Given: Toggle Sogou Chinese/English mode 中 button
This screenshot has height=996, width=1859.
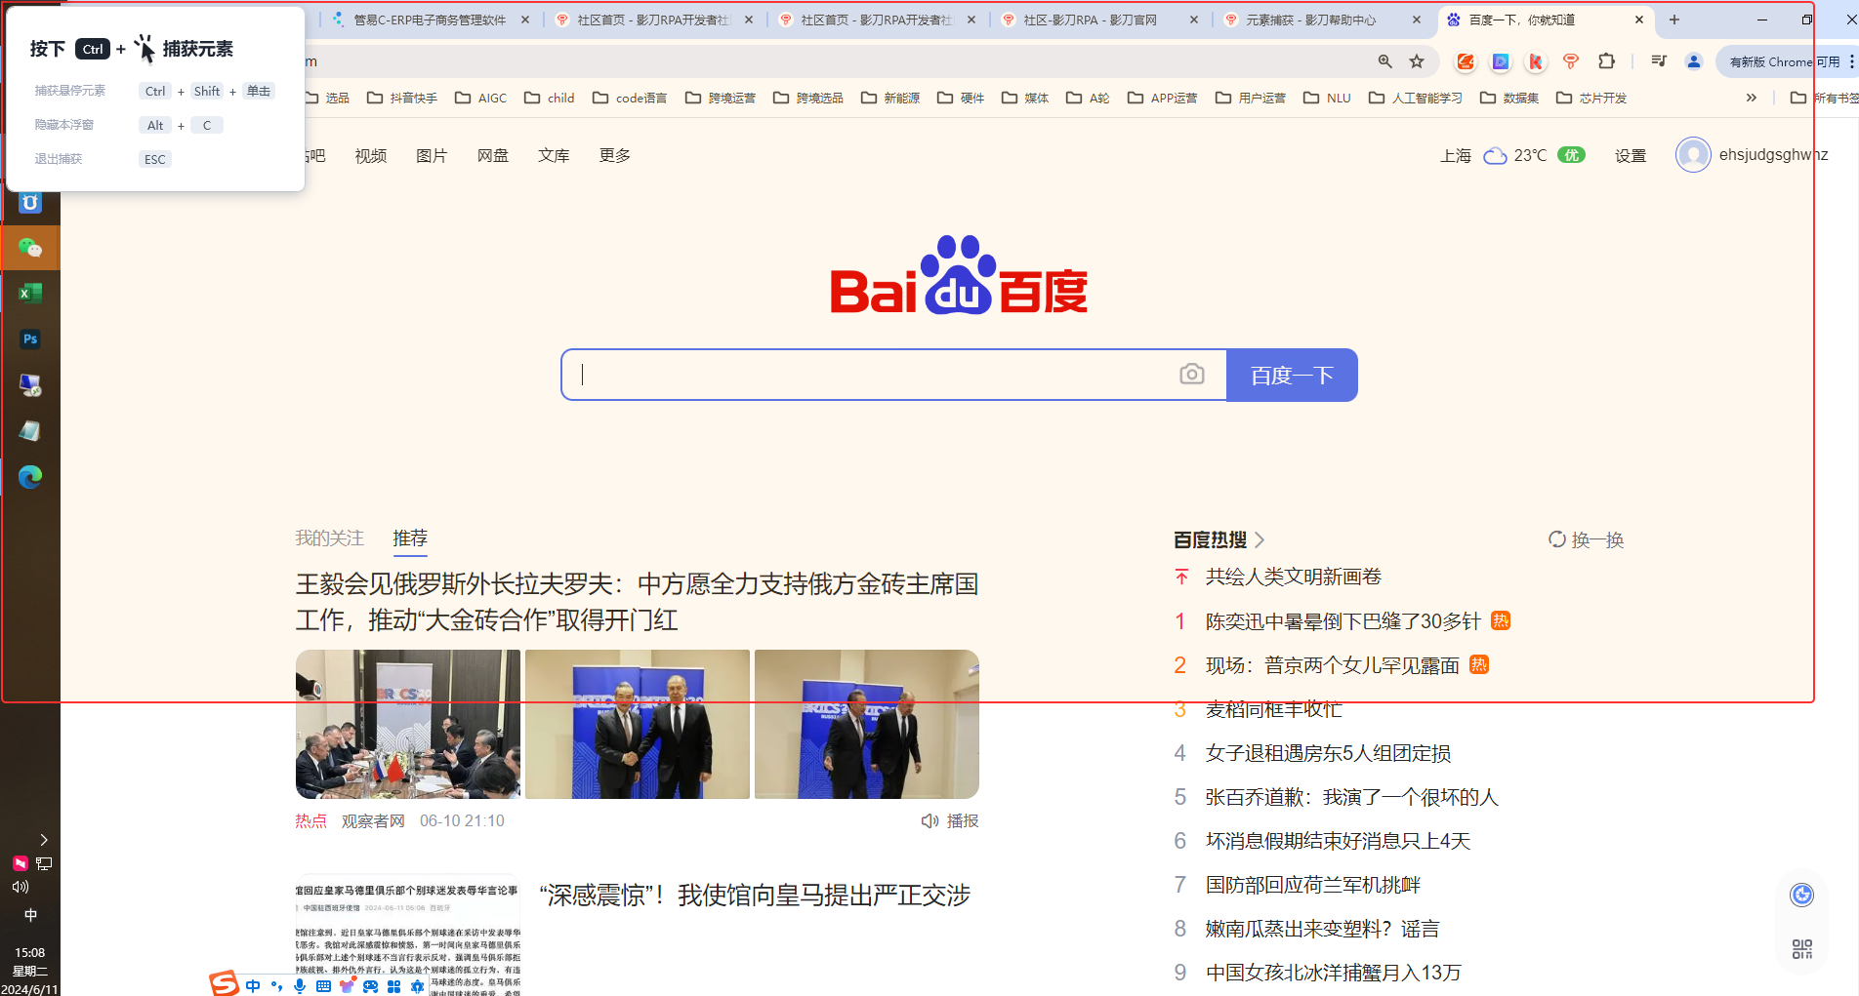Looking at the screenshot, I should point(253,986).
